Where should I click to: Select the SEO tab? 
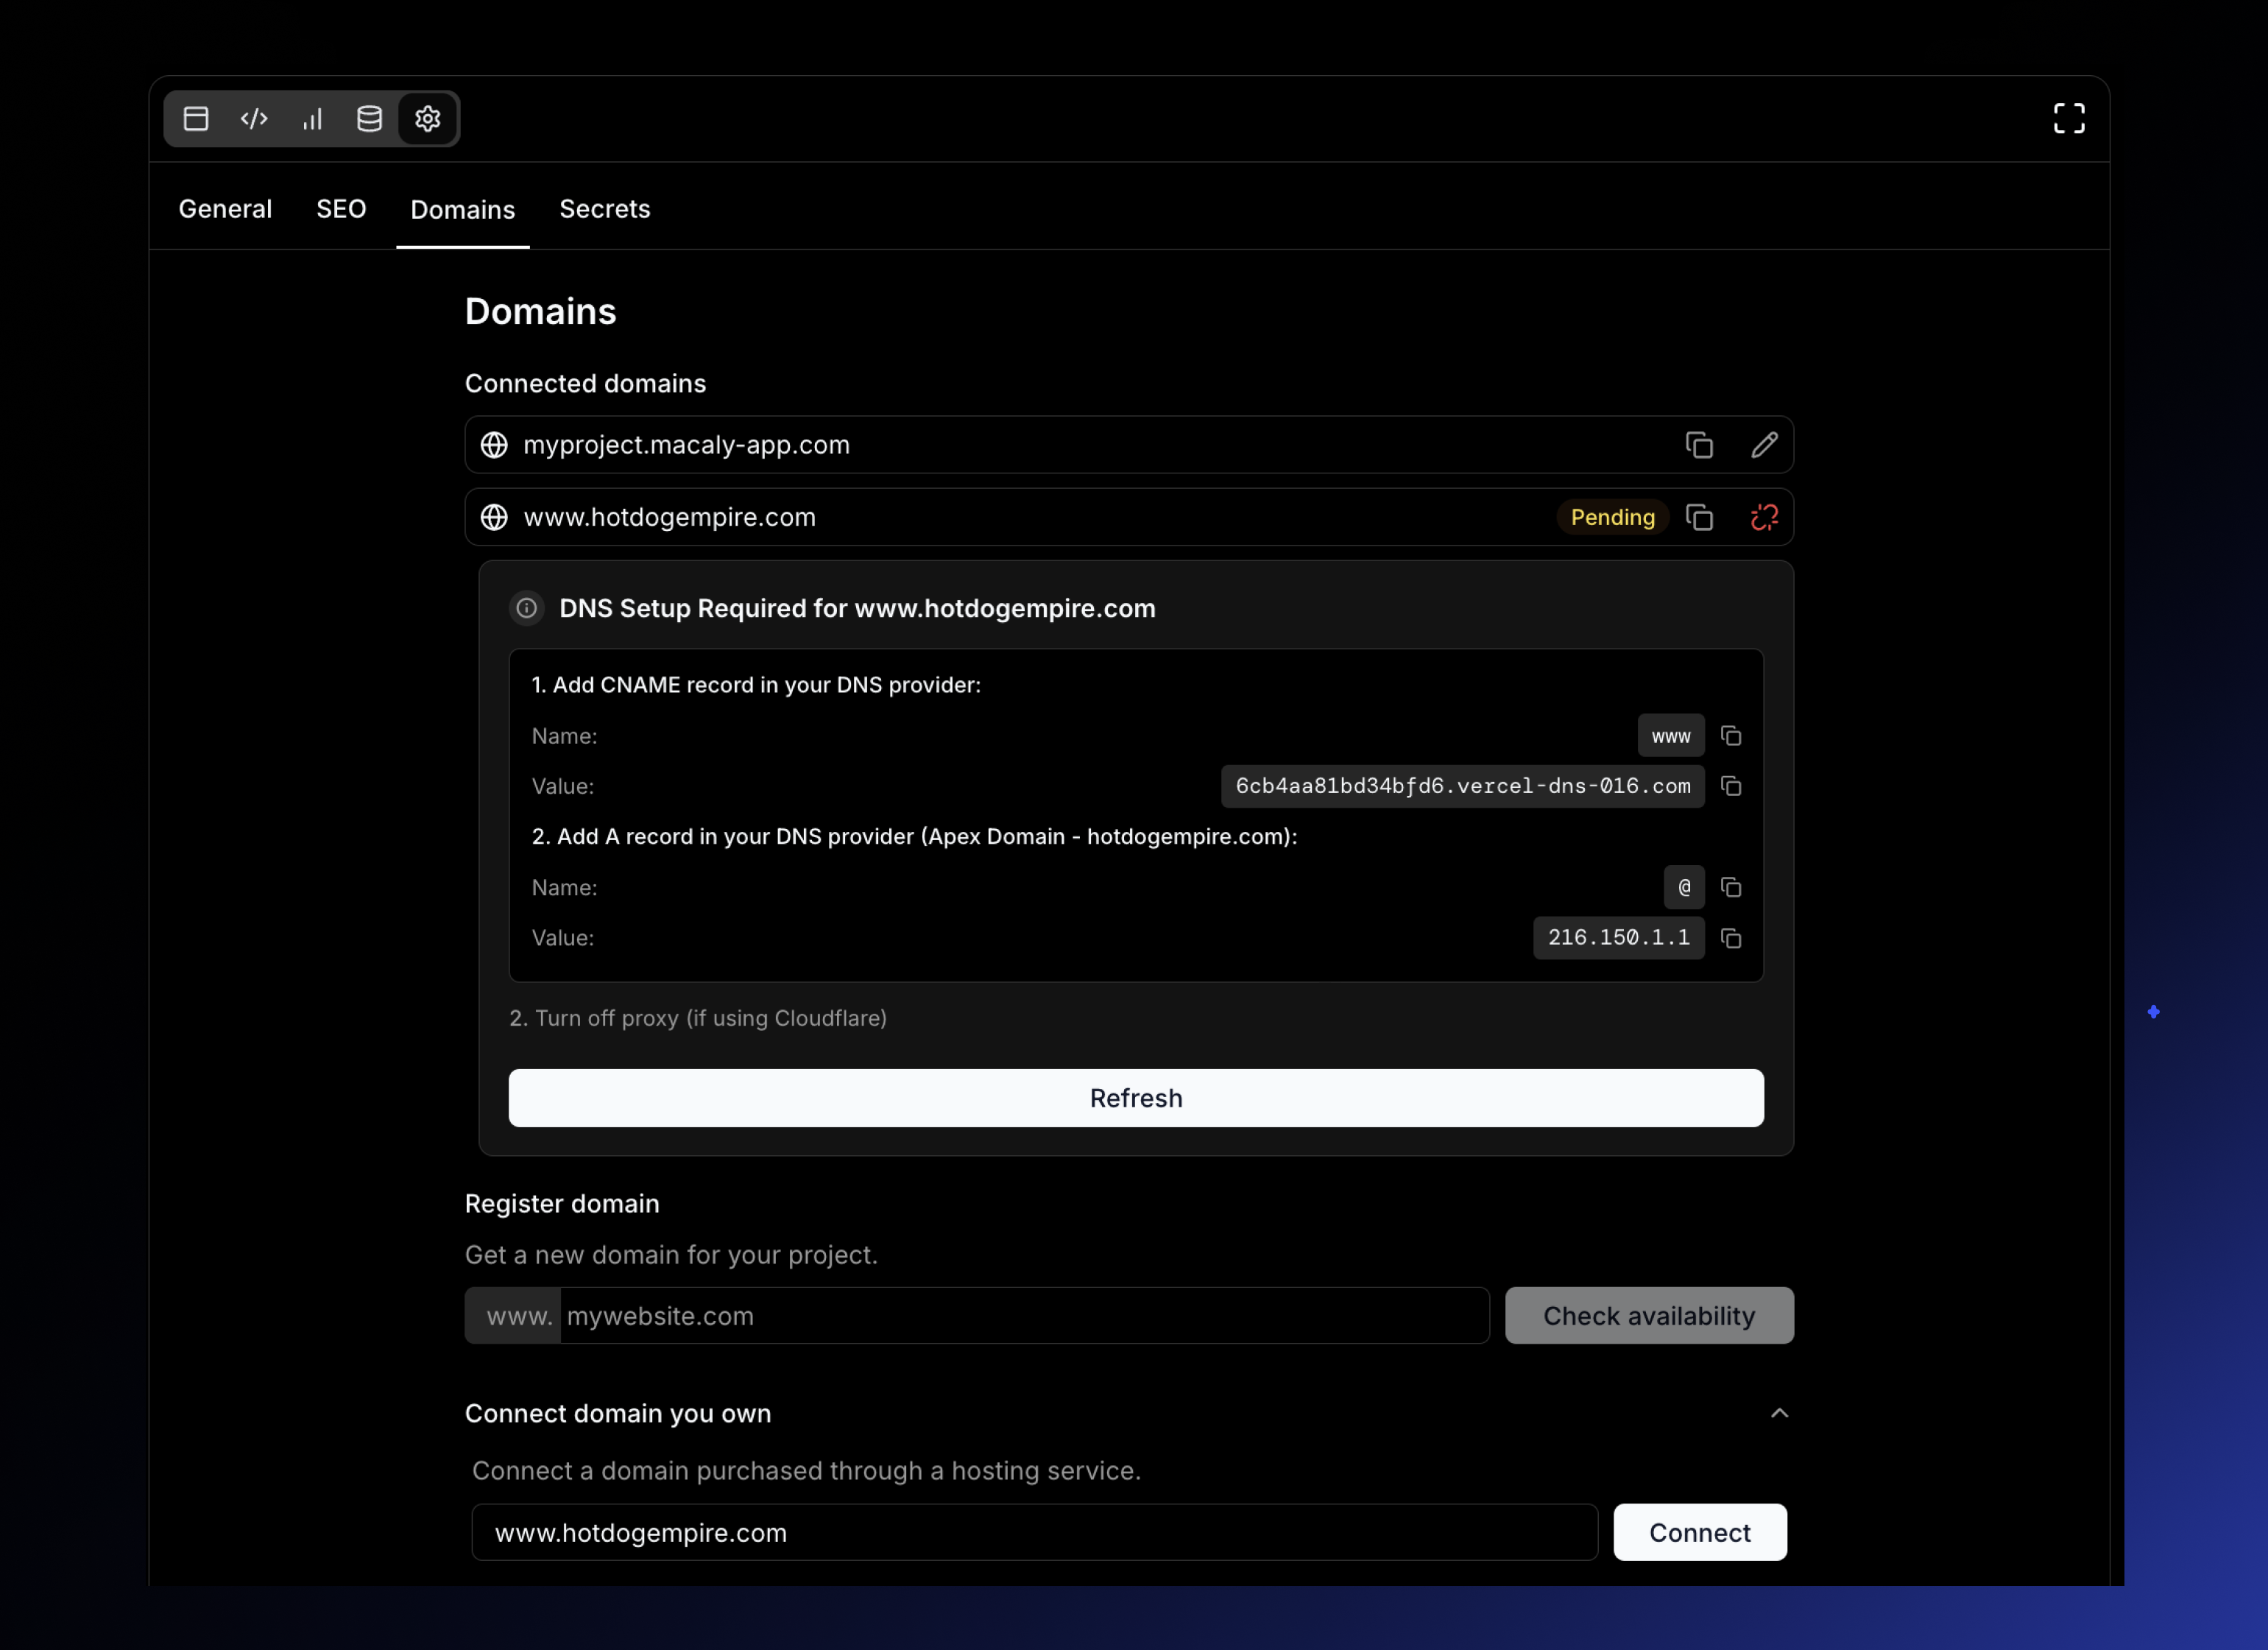click(x=341, y=209)
